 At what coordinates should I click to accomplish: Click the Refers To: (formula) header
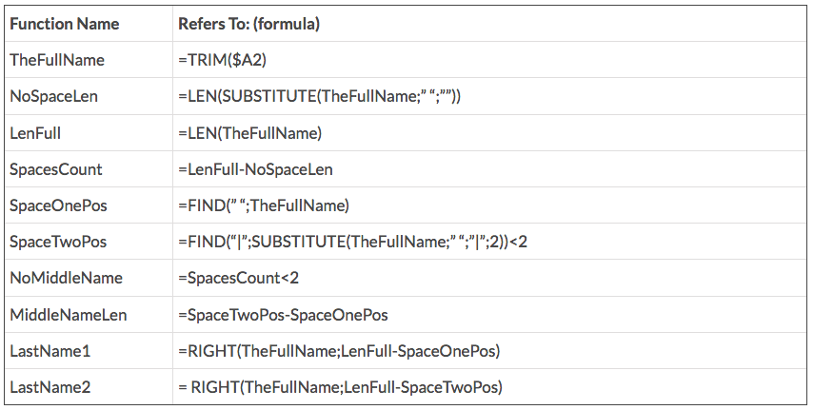click(249, 24)
